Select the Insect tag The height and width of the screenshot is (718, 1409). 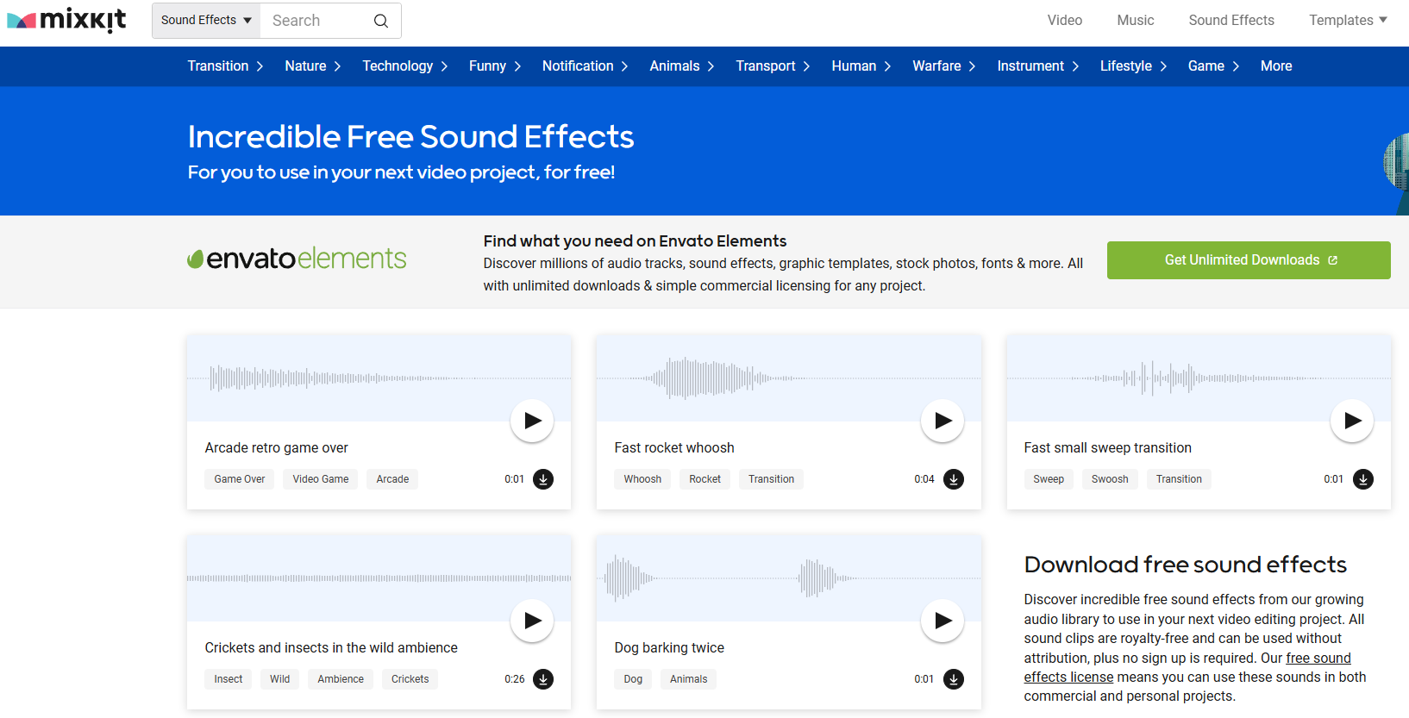(x=229, y=679)
